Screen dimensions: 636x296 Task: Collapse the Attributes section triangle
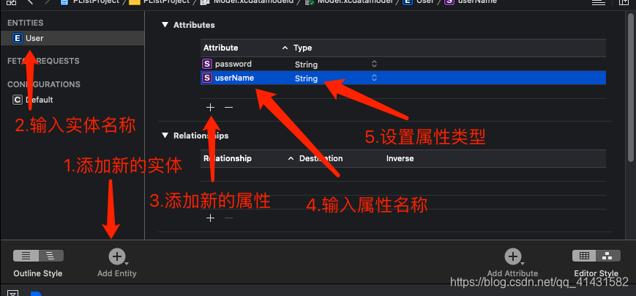[165, 25]
